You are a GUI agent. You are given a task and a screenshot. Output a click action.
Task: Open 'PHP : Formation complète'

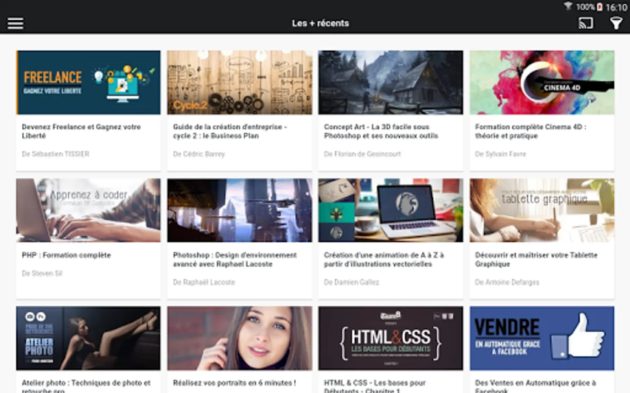click(66, 255)
